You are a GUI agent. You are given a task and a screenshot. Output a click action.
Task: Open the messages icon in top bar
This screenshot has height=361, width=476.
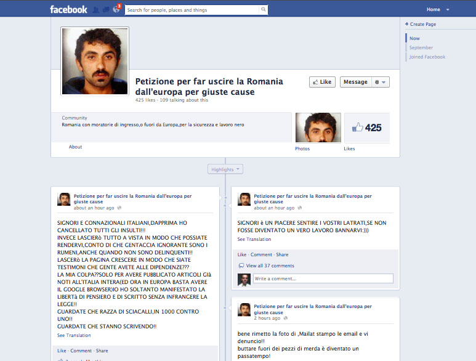[106, 10]
